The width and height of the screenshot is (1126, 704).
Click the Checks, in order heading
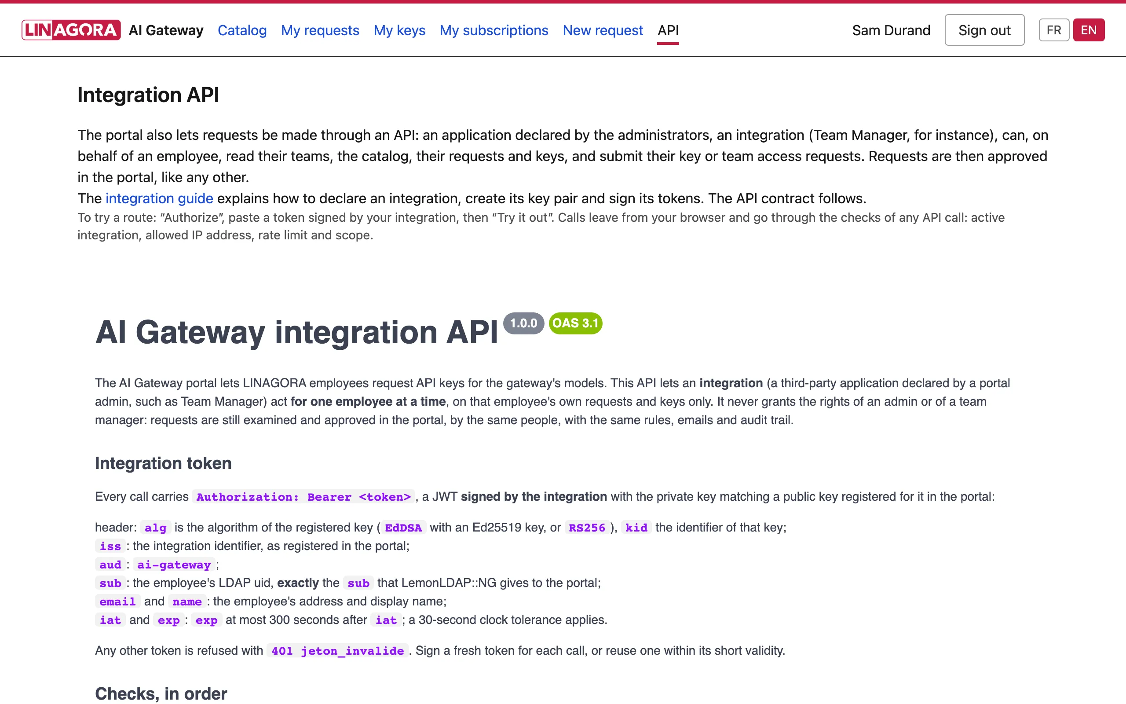coord(161,693)
